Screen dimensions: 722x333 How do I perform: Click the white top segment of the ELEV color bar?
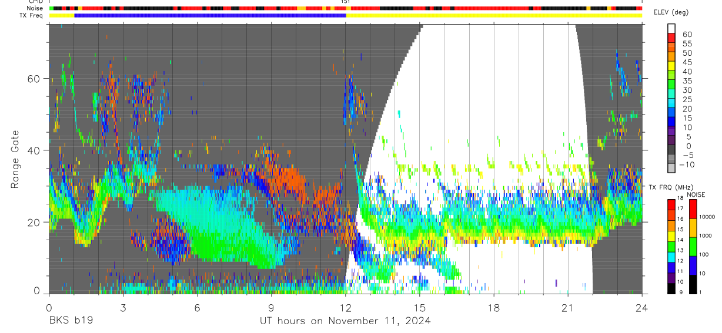tap(671, 28)
